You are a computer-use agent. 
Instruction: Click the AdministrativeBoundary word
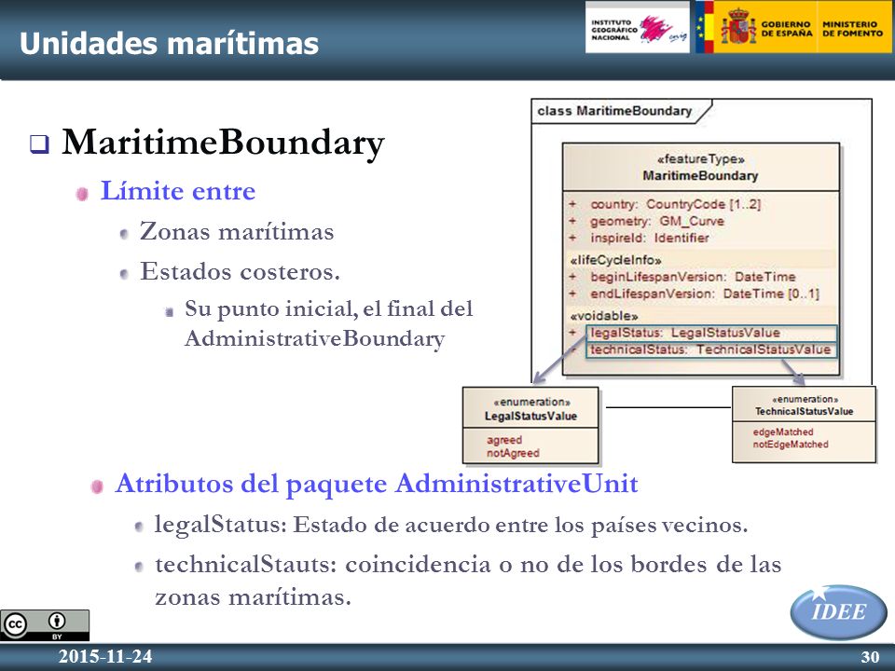pyautogui.click(x=314, y=338)
